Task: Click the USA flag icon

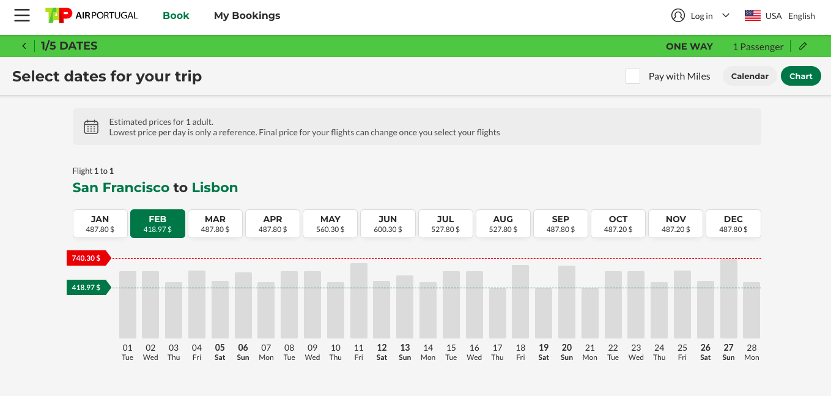Action: point(752,16)
